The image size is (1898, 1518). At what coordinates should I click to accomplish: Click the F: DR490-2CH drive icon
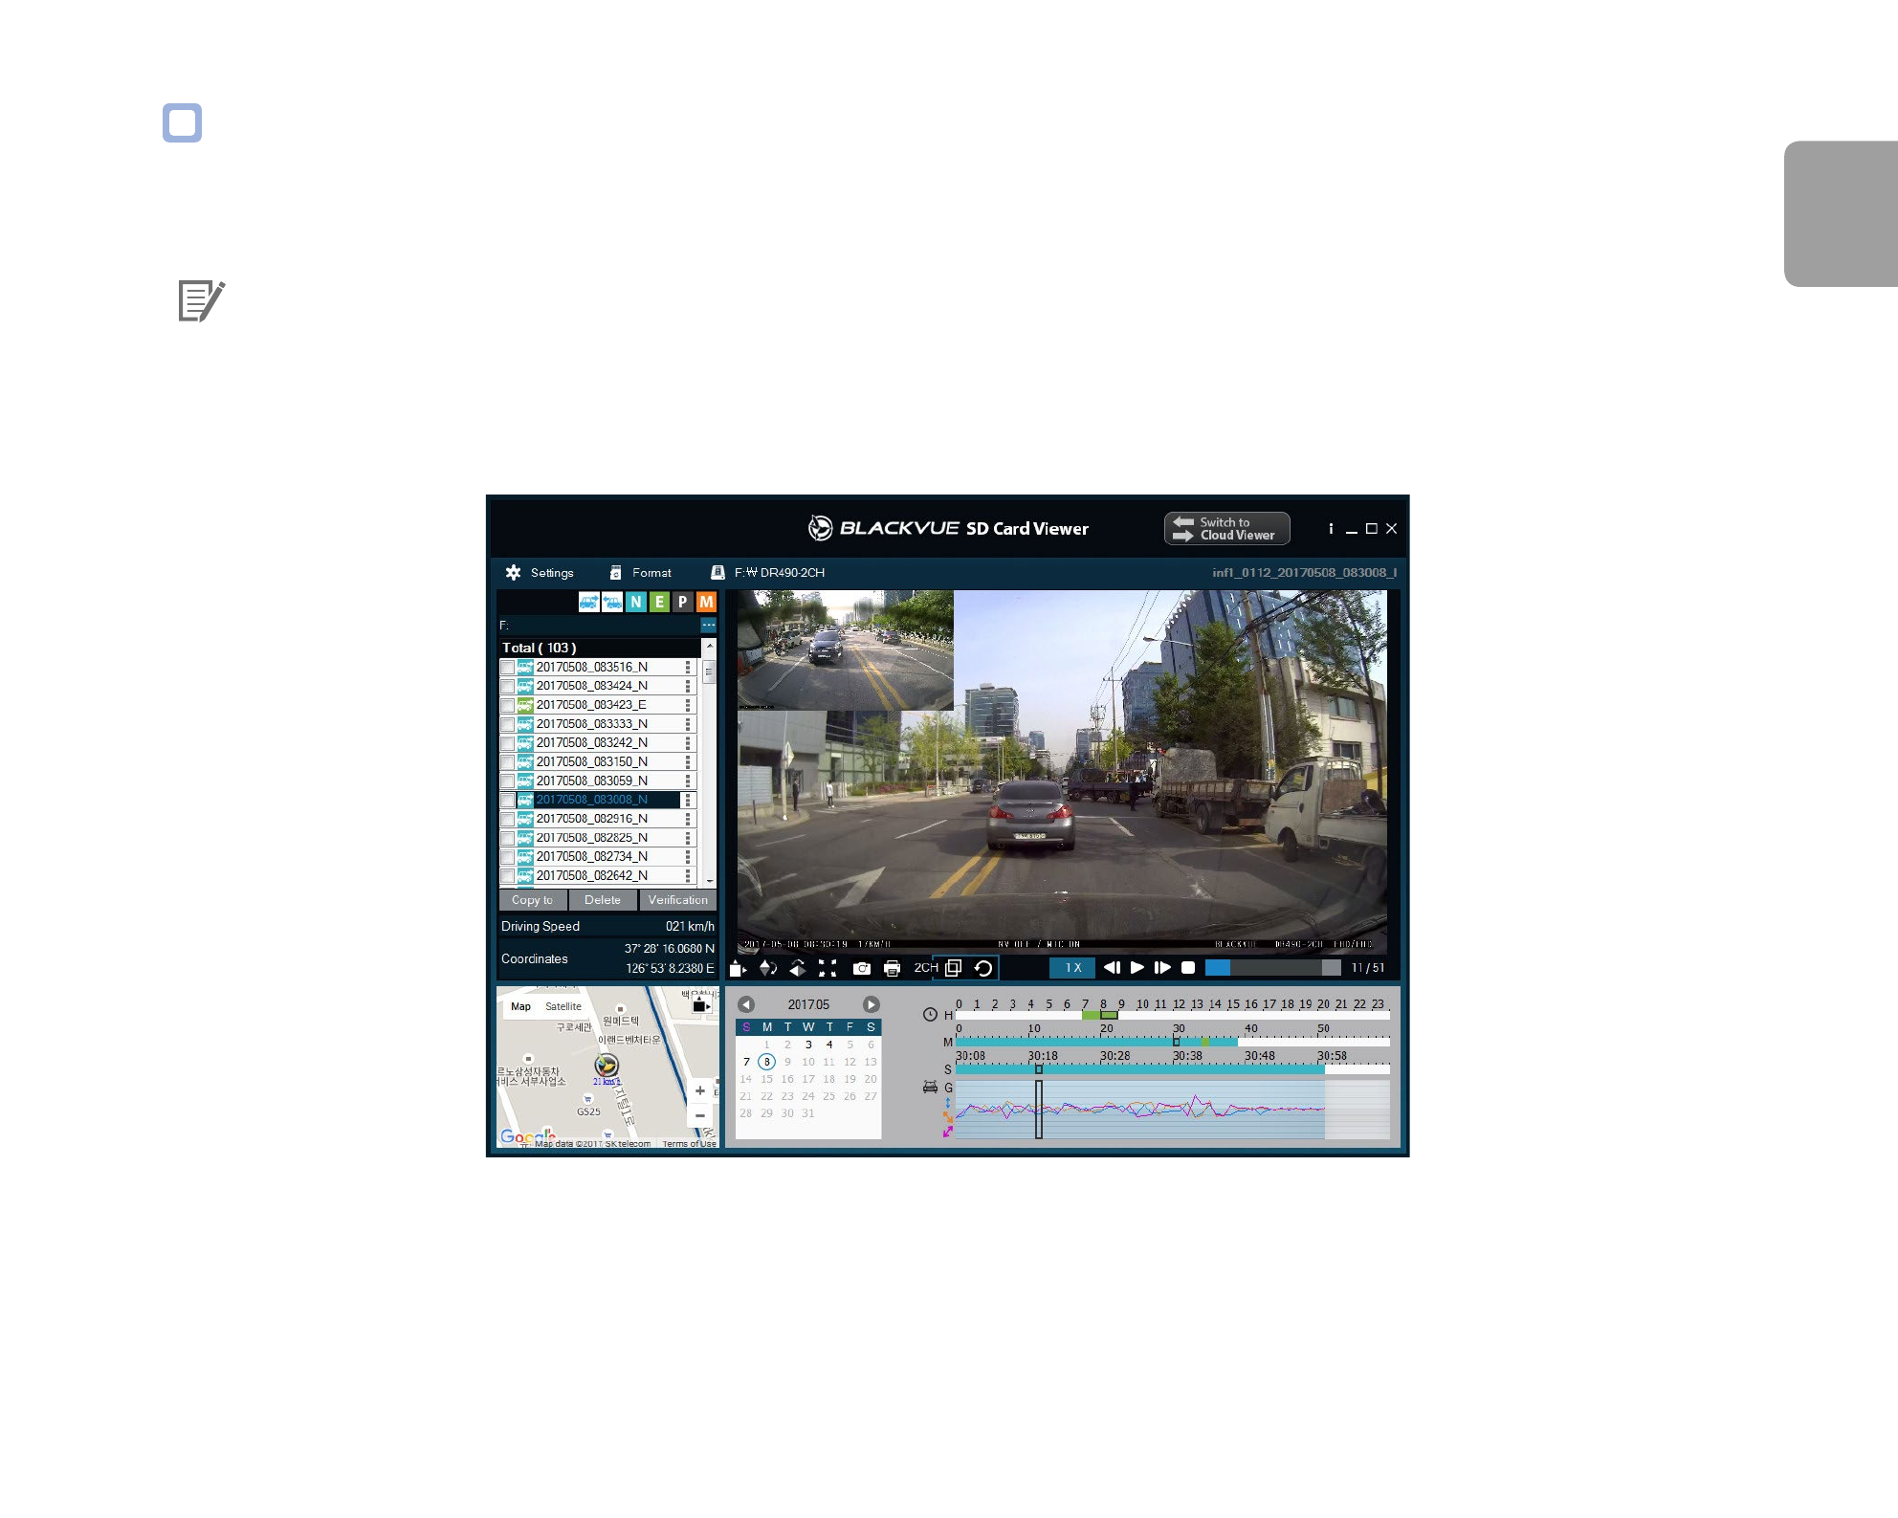(x=717, y=573)
